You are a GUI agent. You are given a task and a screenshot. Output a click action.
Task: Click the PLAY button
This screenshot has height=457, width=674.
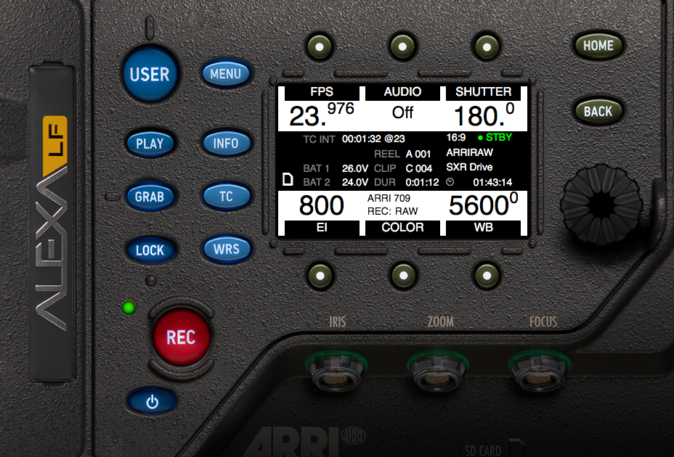tap(150, 143)
